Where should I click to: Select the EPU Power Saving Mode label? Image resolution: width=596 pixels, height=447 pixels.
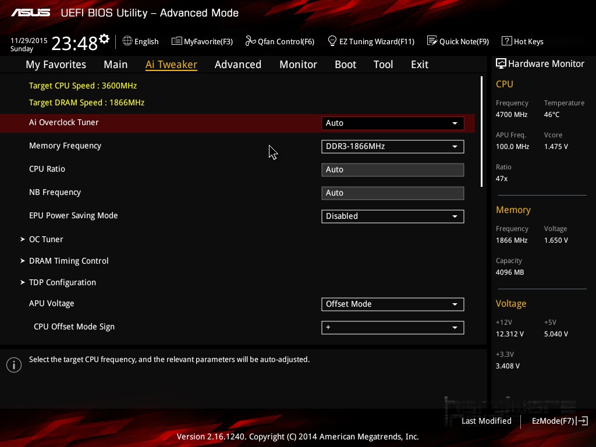tap(73, 215)
